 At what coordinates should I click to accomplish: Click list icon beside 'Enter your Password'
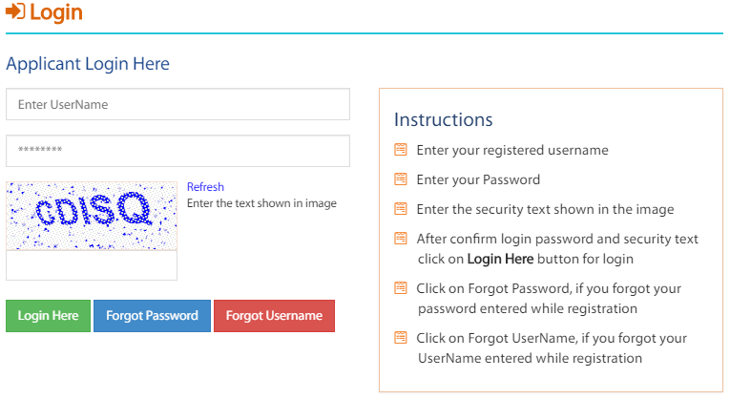pos(401,179)
